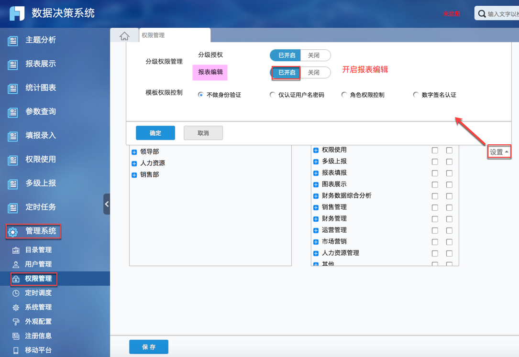519x357 pixels.
Task: Click the 报表展示 sidebar icon
Action: pos(12,65)
